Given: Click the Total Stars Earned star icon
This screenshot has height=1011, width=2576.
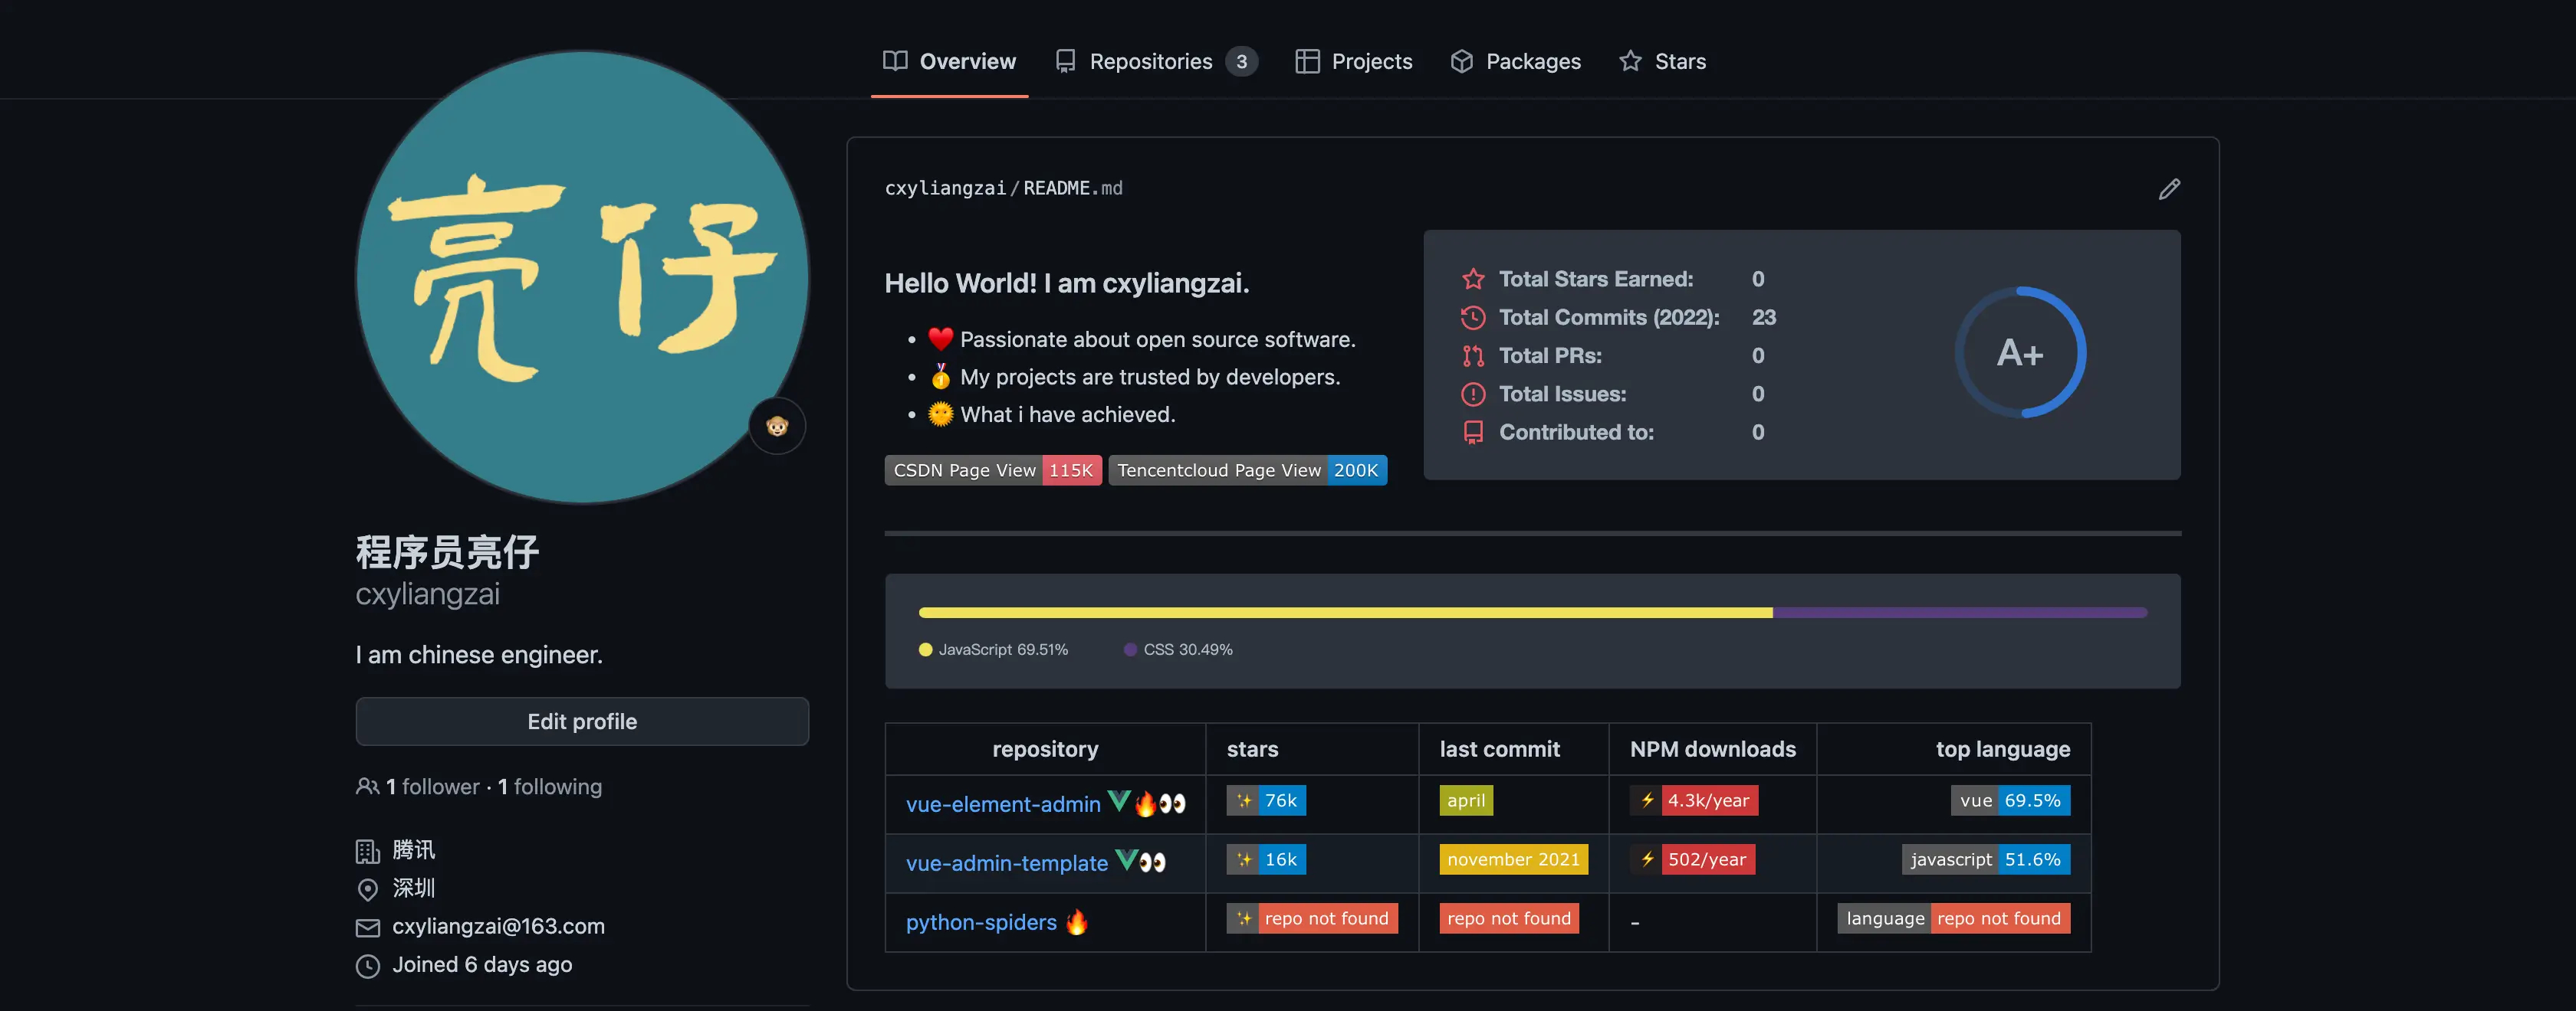Looking at the screenshot, I should click(x=1473, y=280).
